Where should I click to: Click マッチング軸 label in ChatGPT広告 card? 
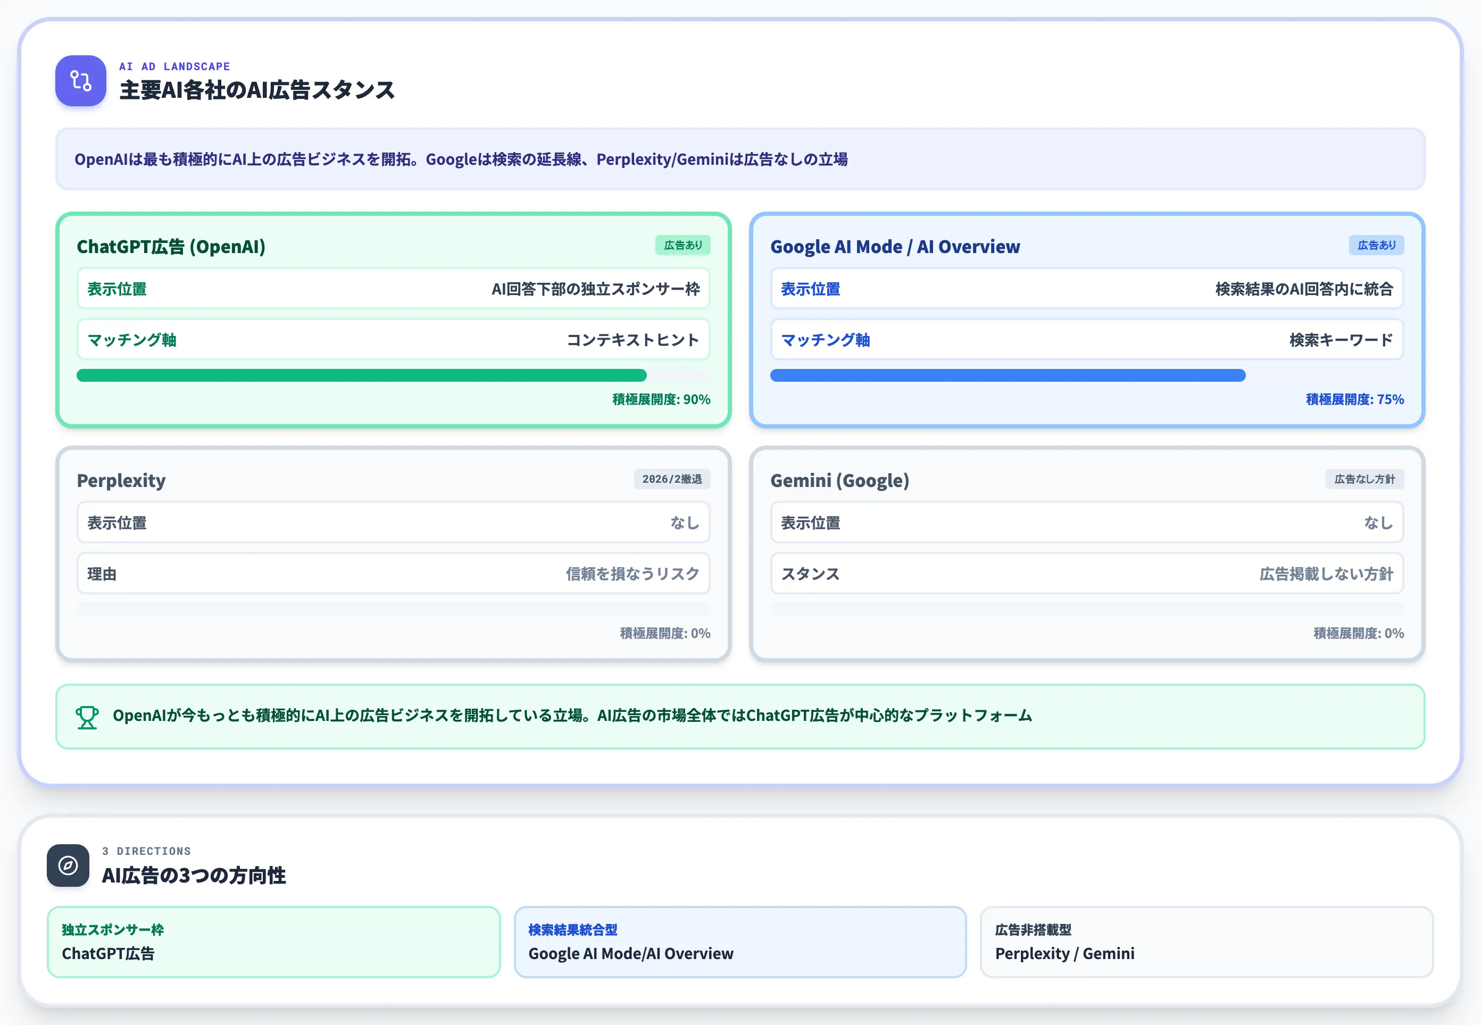(132, 340)
